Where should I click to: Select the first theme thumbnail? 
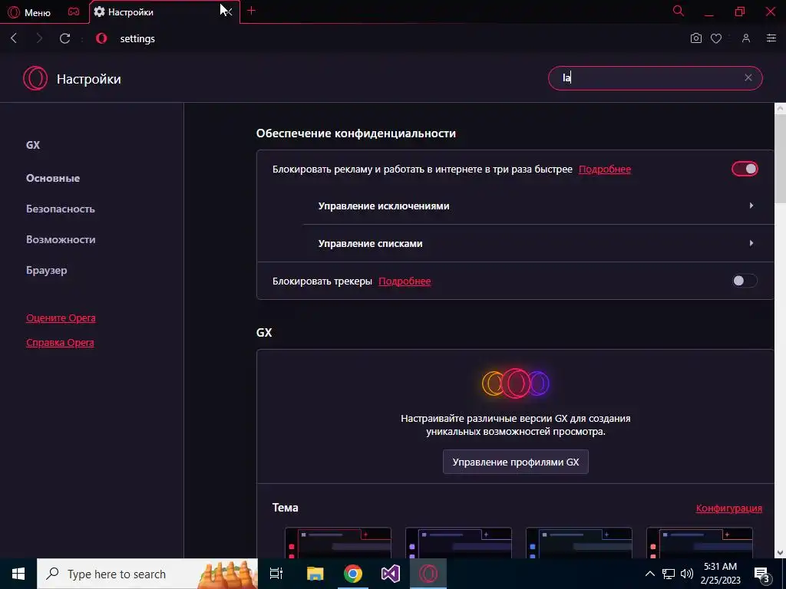[338, 542]
